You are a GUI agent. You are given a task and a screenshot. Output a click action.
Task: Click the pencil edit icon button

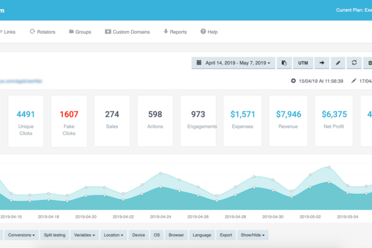pyautogui.click(x=338, y=63)
